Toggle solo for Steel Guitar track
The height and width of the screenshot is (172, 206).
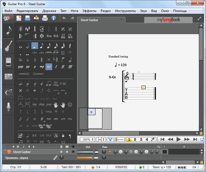tap(61, 151)
